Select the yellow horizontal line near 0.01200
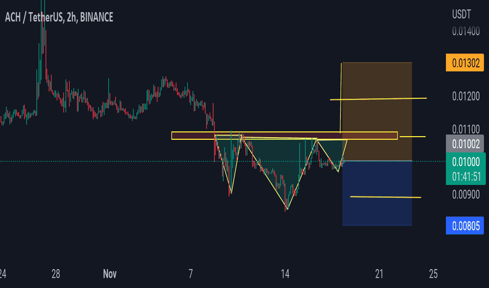 coord(378,99)
